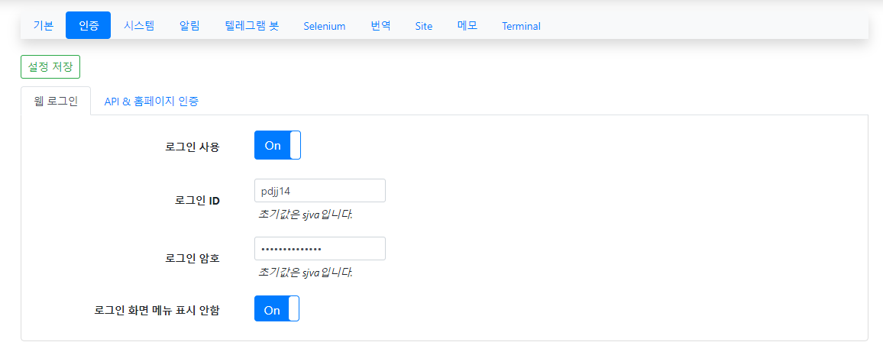Switch to the 번역 tab
Viewport: 883px width, 355px height.
click(380, 25)
